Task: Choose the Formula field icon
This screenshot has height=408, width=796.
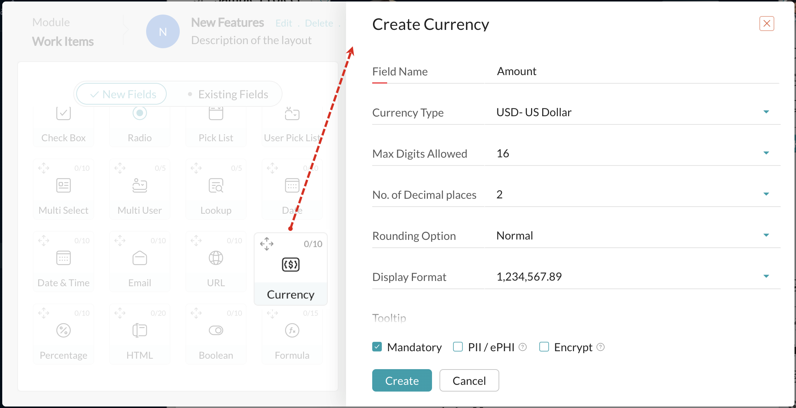Action: click(x=292, y=330)
